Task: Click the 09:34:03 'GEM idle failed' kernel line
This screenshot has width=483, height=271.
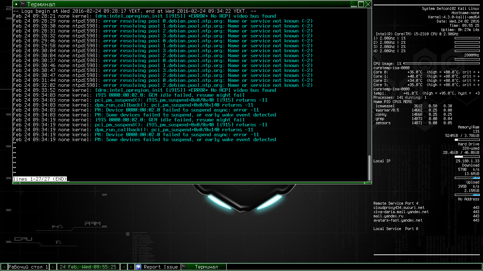Action: [x=129, y=95]
